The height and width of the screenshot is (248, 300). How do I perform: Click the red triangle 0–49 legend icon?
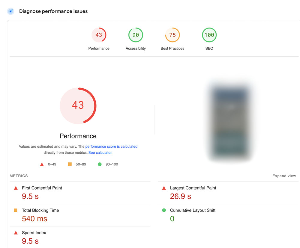coord(42,164)
